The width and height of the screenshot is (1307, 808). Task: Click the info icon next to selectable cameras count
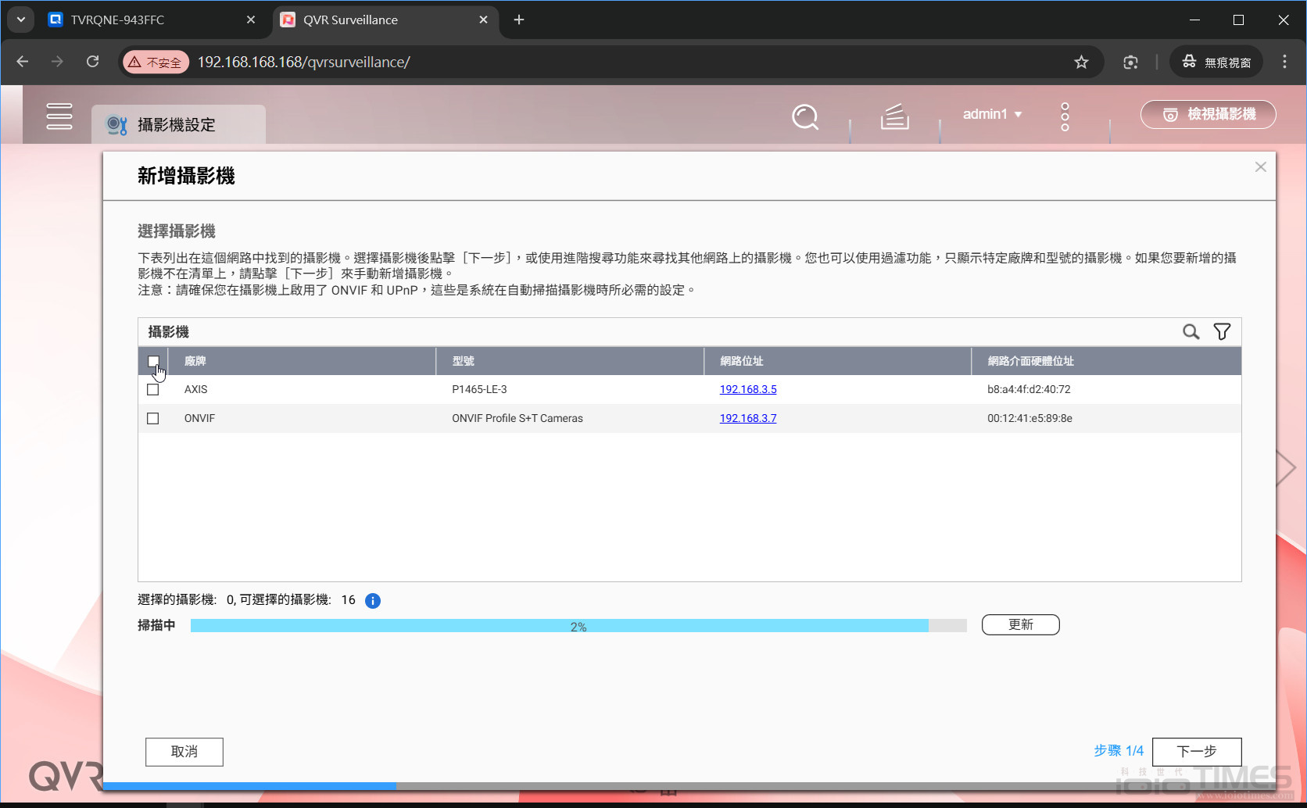373,600
